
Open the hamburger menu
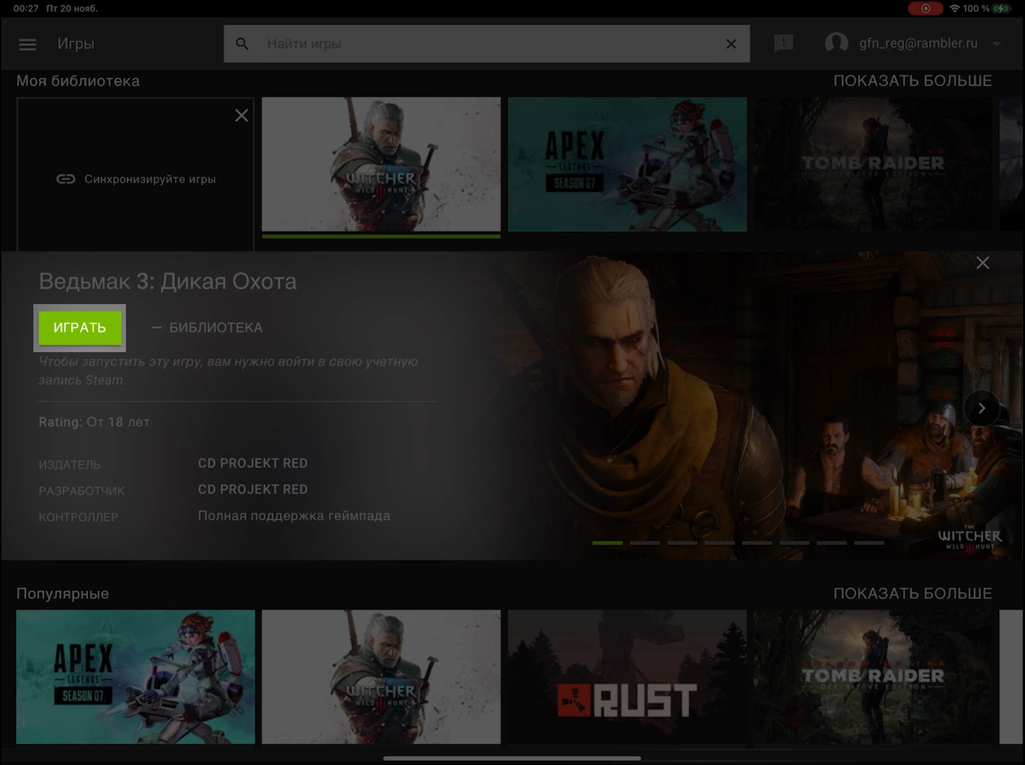click(x=27, y=45)
